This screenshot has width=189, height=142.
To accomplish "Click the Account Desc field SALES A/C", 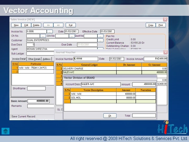I will (x=101, y=84).
